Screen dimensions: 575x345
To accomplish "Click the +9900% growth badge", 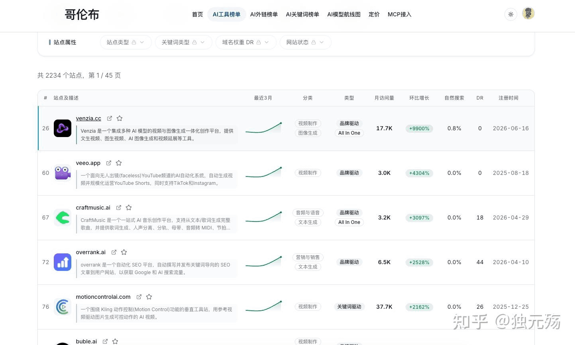I will 419,129.
